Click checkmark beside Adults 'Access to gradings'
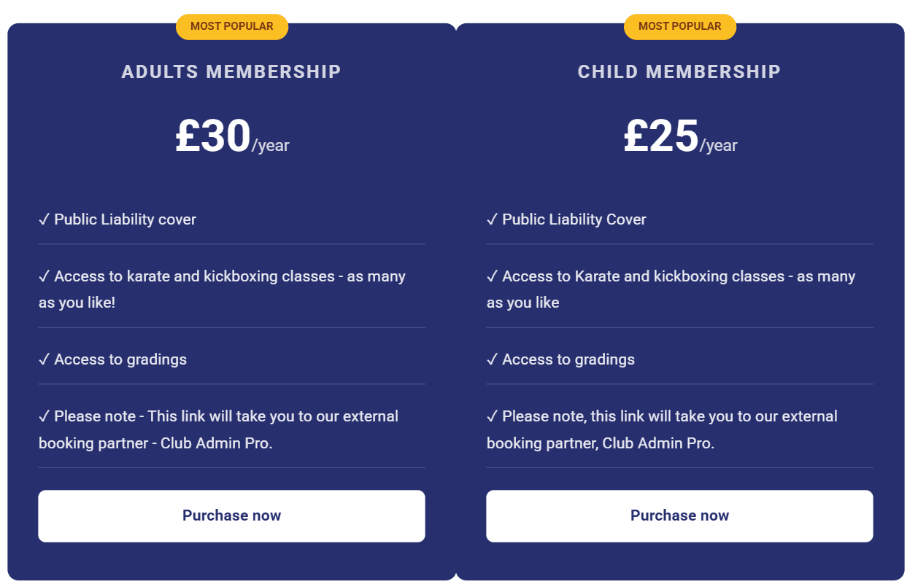918x584 pixels. click(45, 359)
